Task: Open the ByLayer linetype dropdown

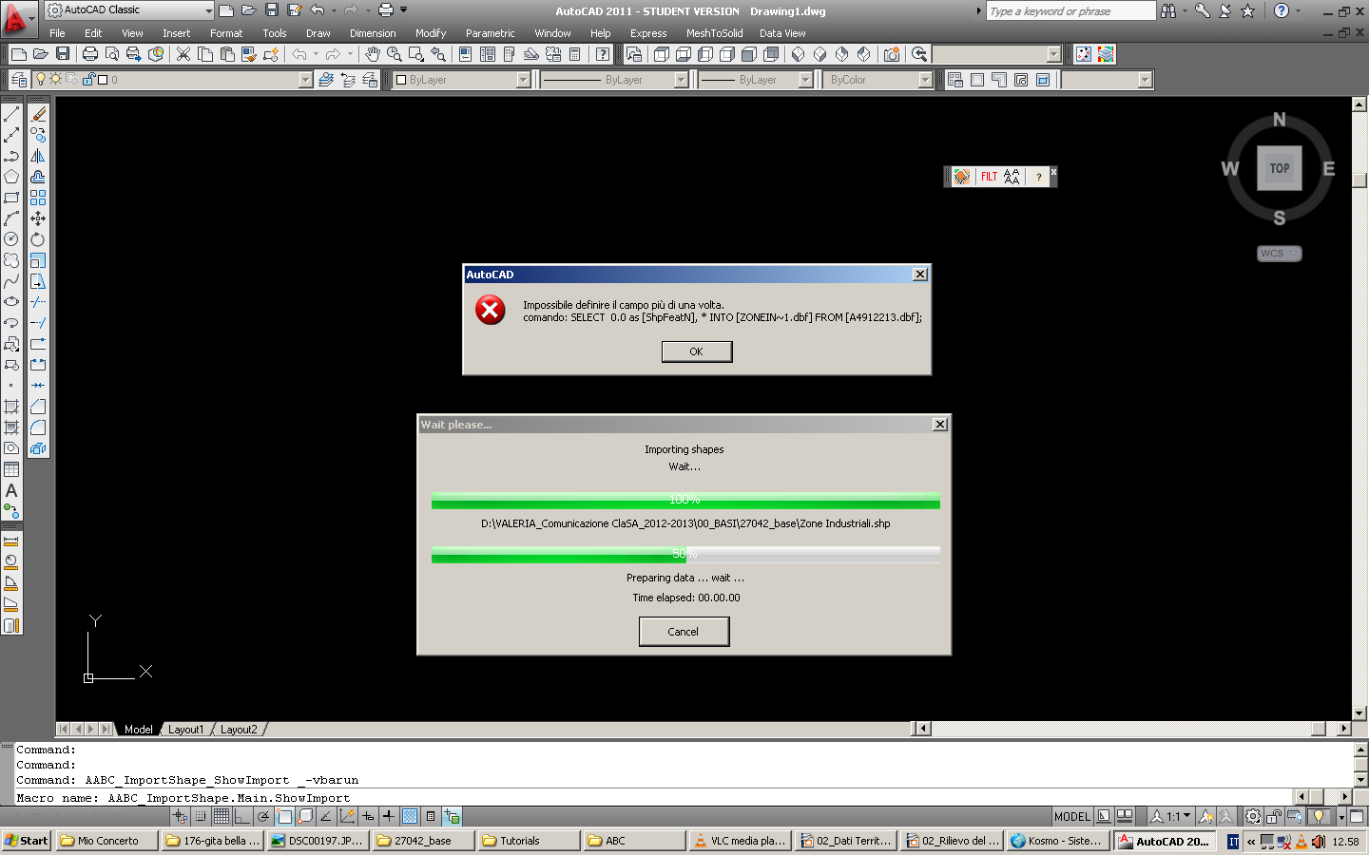Action: coord(681,80)
